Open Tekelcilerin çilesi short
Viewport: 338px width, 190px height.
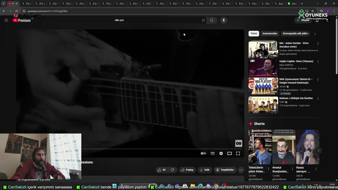pos(260,147)
